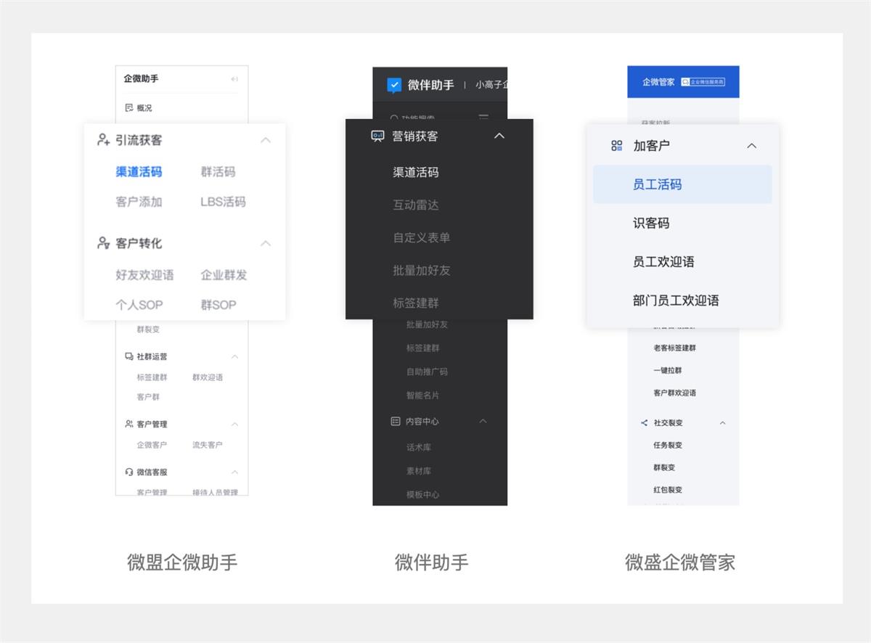Image resolution: width=871 pixels, height=643 pixels.
Task: Open 互动雷达 in dark menu
Action: point(416,205)
